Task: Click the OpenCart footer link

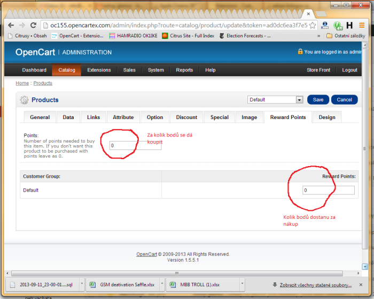Action: pyautogui.click(x=146, y=254)
